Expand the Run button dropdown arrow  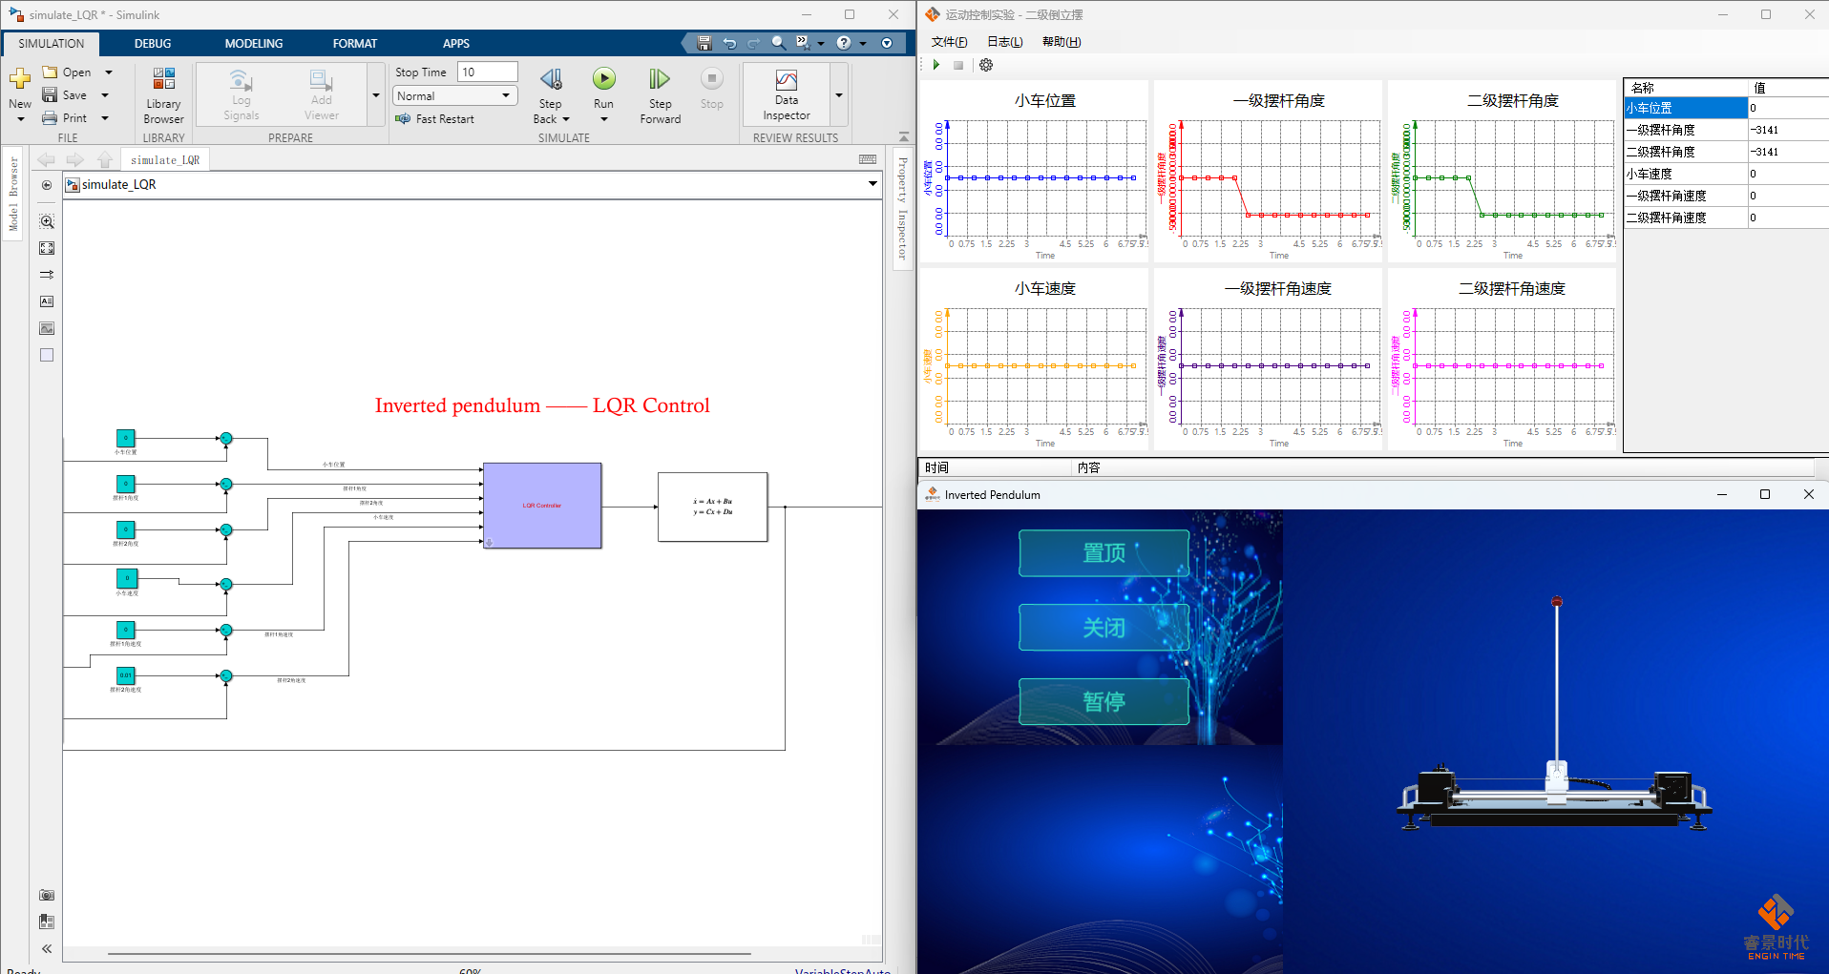603,119
